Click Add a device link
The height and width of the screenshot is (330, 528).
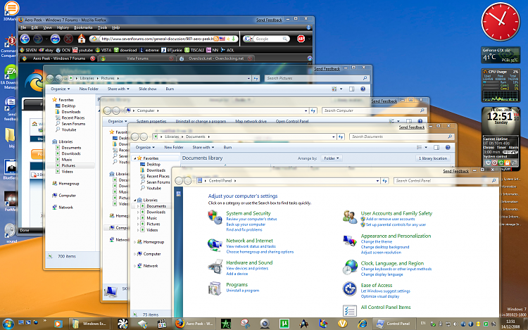click(237, 274)
